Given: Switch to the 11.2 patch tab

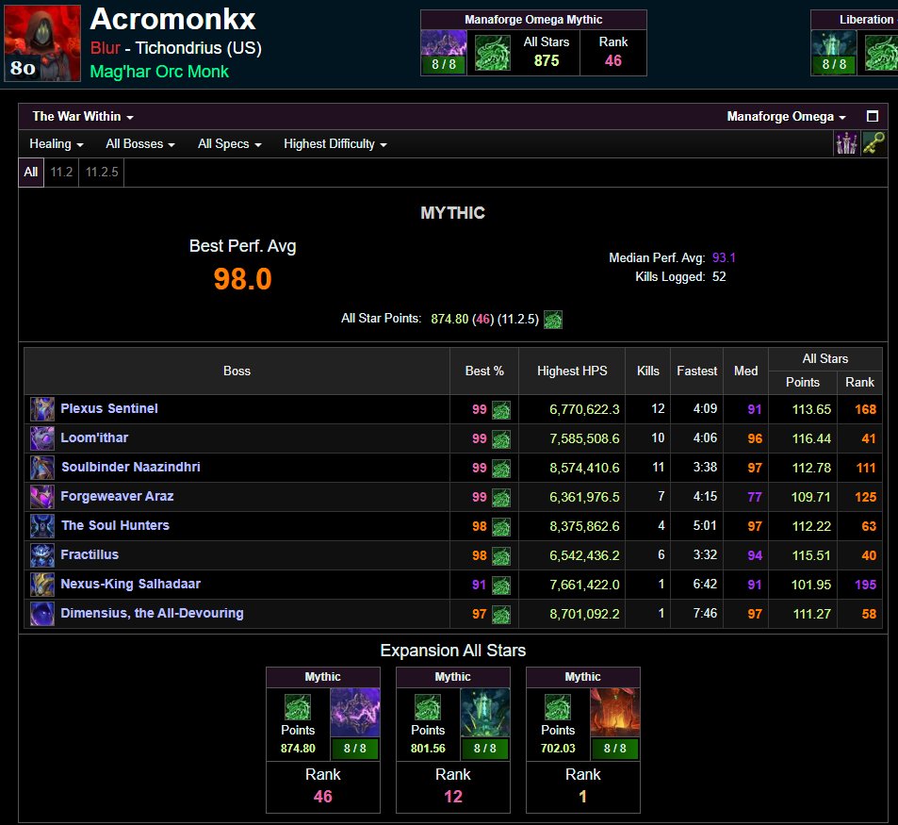Looking at the screenshot, I should tap(61, 172).
